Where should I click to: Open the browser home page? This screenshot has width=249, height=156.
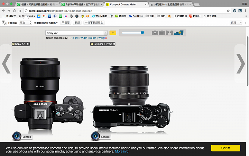pos(20,11)
